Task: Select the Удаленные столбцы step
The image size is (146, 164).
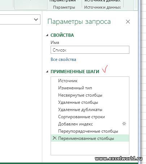Action: [x=90, y=102]
